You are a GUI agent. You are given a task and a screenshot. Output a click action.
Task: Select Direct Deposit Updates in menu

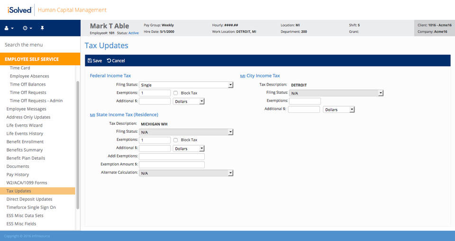coord(29,199)
